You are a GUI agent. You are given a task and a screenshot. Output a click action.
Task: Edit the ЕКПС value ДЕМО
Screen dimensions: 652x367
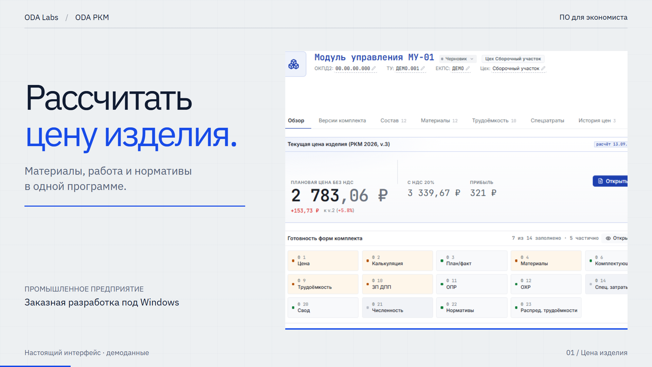[x=458, y=68]
